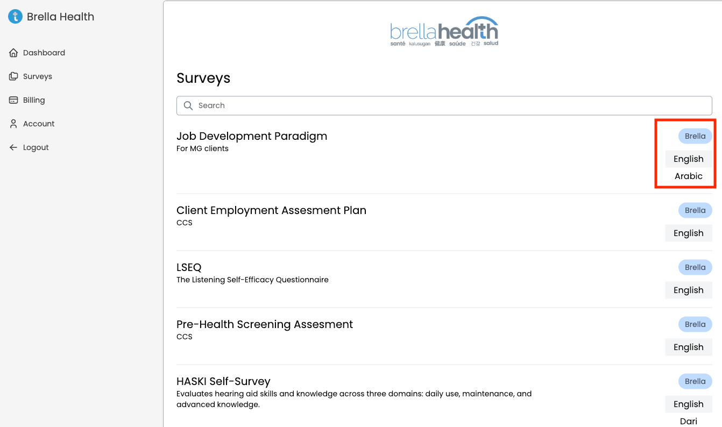Click the Brella tag on LSEQ survey
Image resolution: width=722 pixels, height=427 pixels.
tap(695, 267)
